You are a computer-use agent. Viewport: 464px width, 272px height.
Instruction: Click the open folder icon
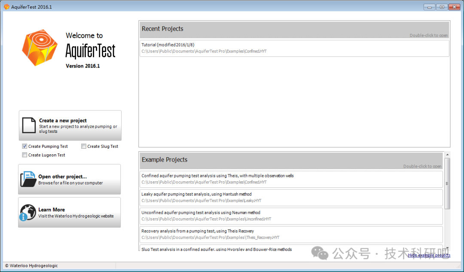pyautogui.click(x=28, y=179)
